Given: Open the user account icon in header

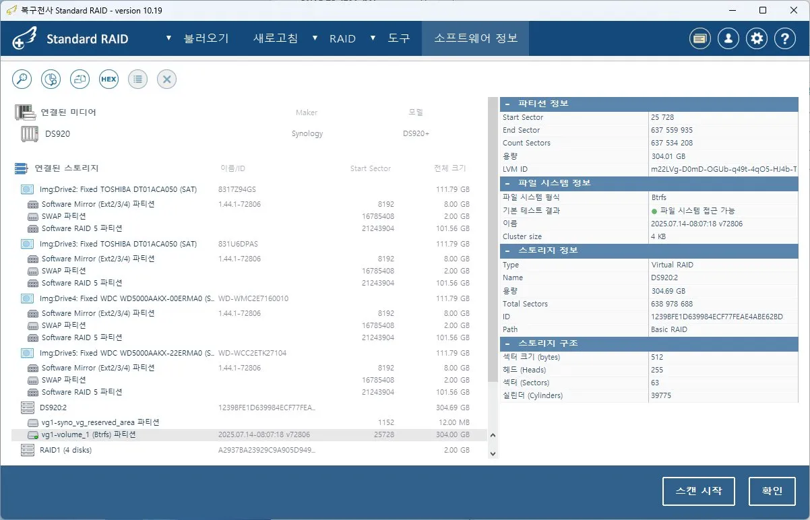Looking at the screenshot, I should 728,39.
